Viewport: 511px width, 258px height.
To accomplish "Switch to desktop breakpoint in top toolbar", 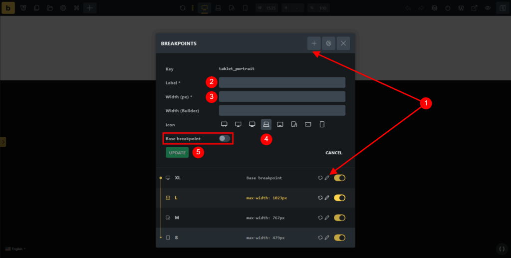I will click(x=204, y=8).
